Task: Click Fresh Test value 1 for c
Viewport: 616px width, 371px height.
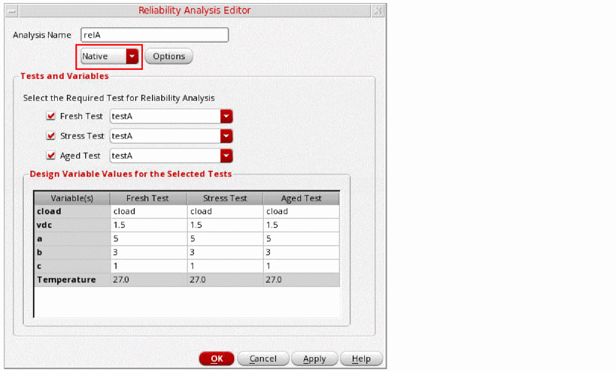Action: pyautogui.click(x=148, y=266)
